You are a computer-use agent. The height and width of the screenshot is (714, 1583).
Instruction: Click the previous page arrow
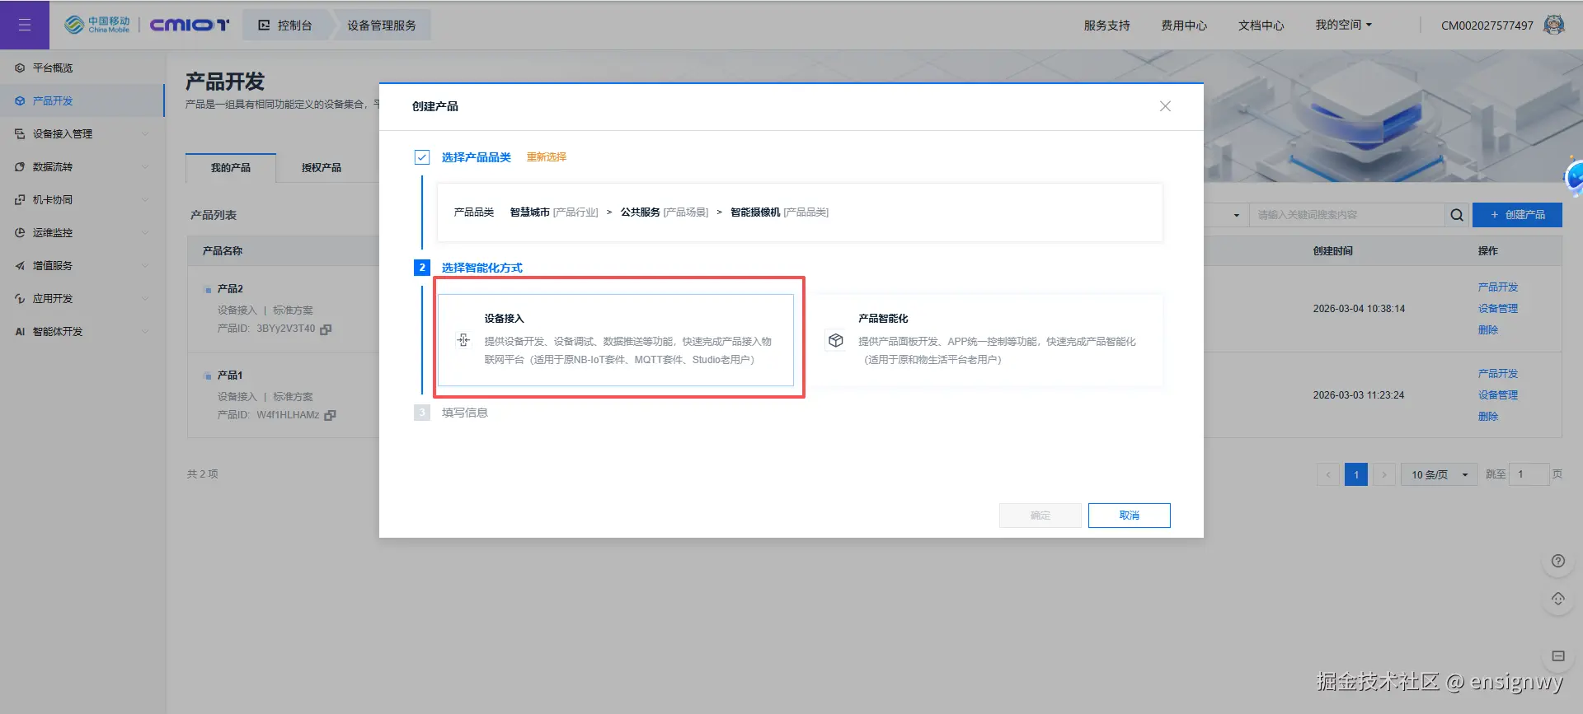1328,474
